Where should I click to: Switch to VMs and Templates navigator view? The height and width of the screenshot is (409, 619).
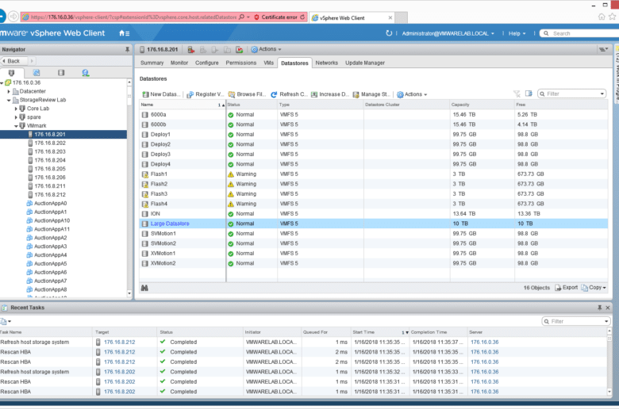point(37,73)
